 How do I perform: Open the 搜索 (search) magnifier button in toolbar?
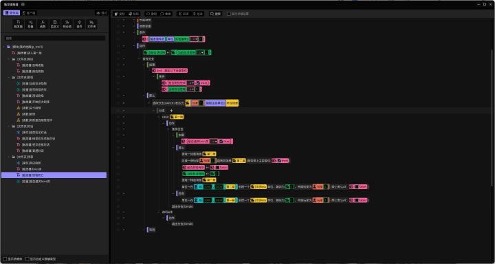click(216, 14)
